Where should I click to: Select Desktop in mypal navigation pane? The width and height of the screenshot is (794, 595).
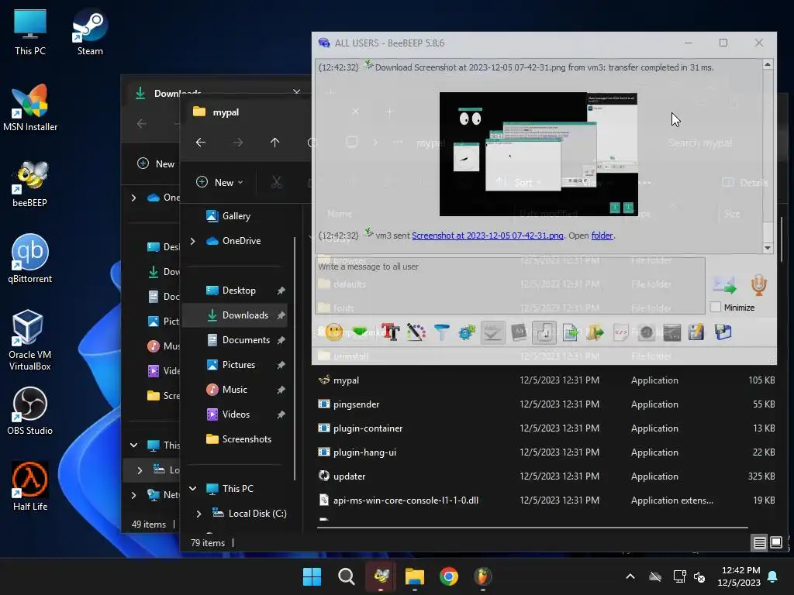pos(235,291)
